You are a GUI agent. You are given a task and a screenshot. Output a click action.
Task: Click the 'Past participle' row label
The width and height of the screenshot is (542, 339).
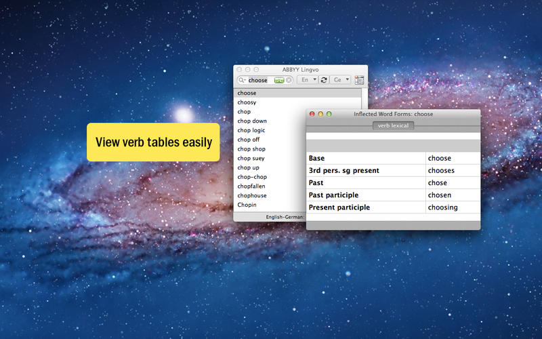click(333, 195)
